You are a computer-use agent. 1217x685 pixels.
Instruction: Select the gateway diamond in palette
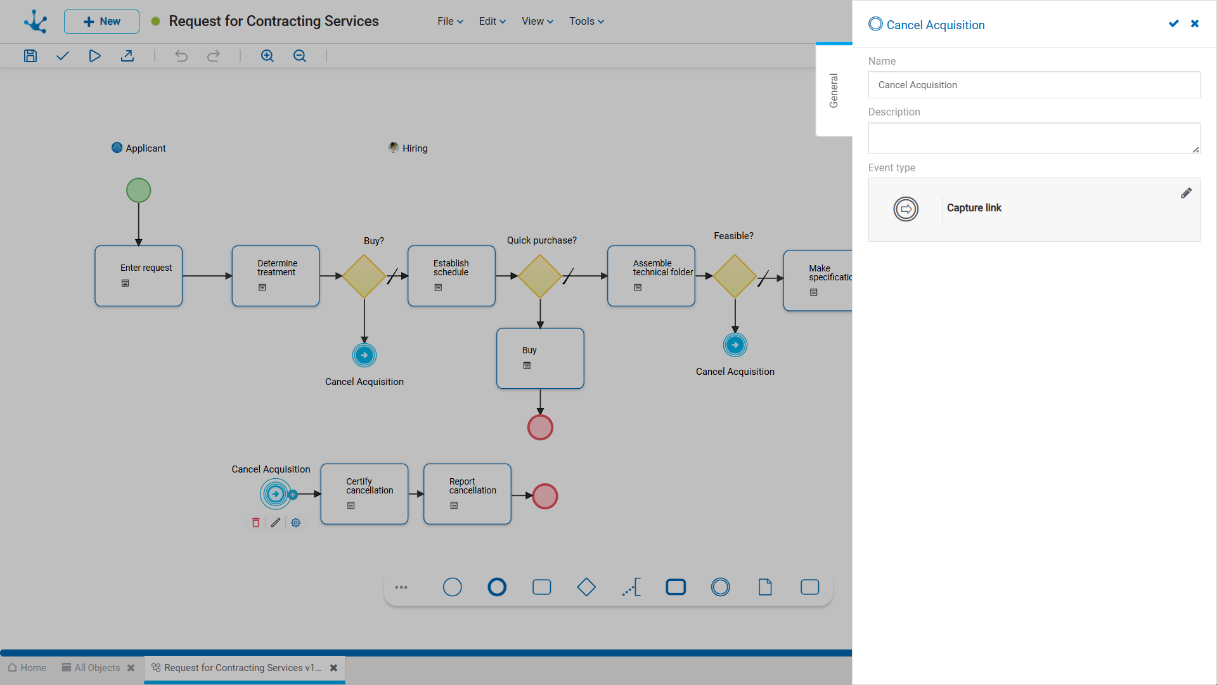(586, 587)
